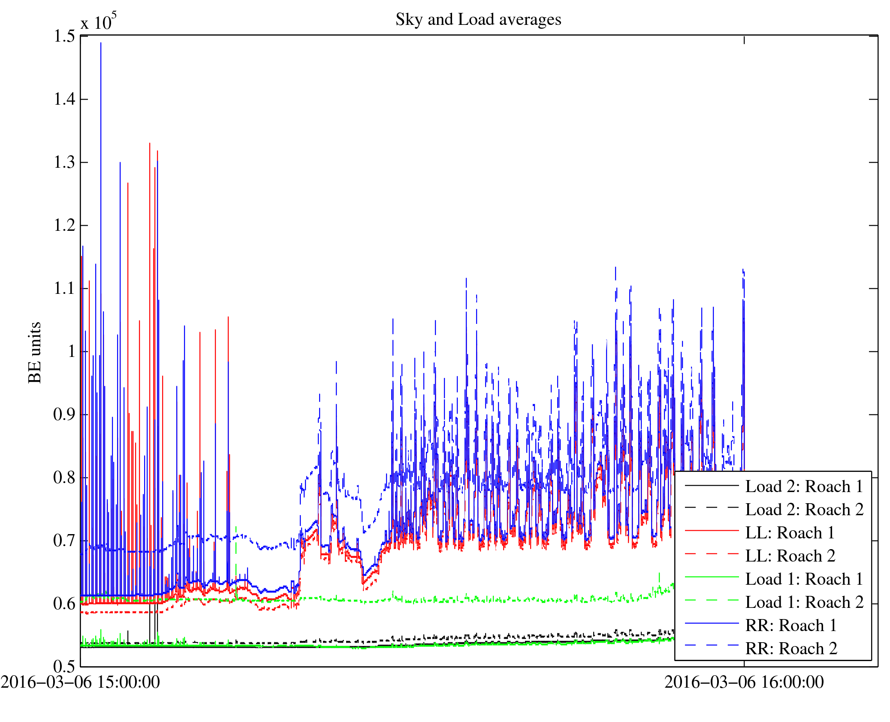Click legend entry 'Load 1: Roach 2'
The width and height of the screenshot is (890, 722).
pyautogui.click(x=804, y=602)
